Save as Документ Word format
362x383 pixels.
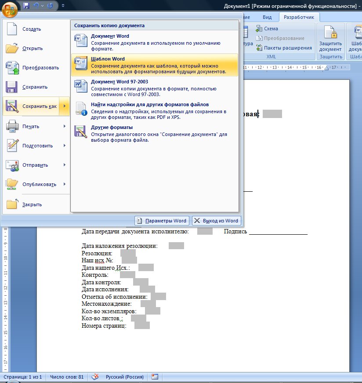pos(155,42)
